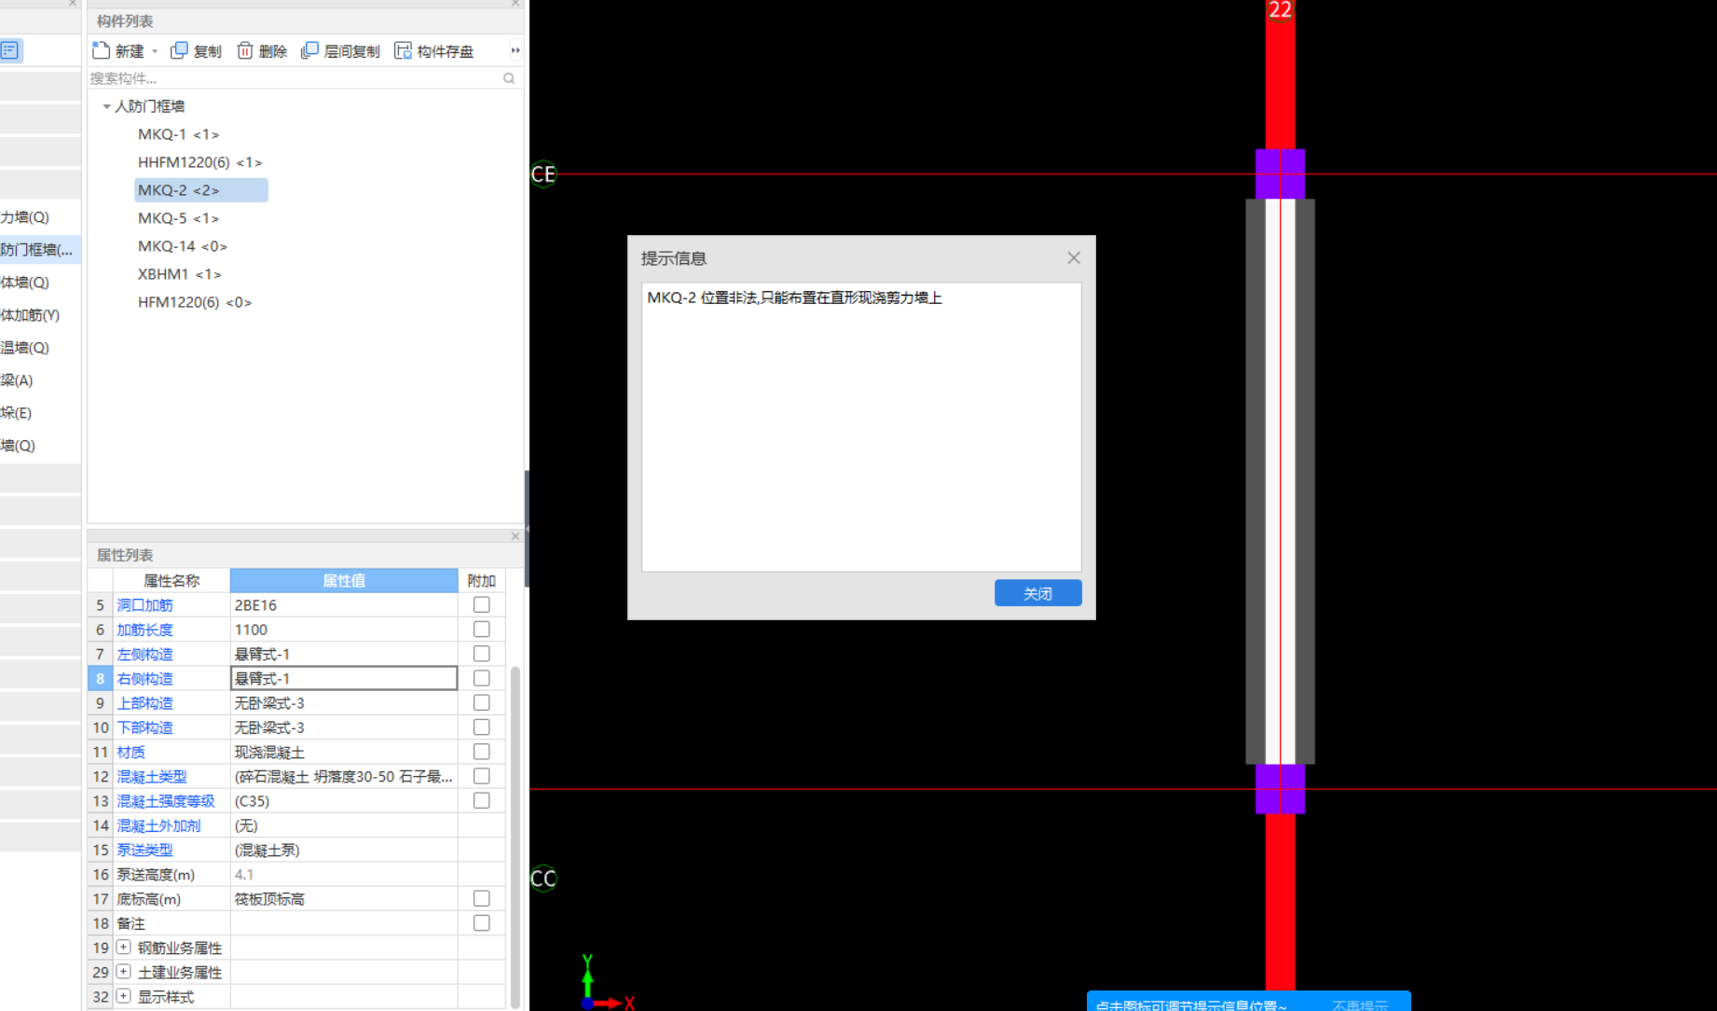Close the 提示信息 dialog with X
Viewport: 1717px width, 1011px height.
pos(1074,257)
